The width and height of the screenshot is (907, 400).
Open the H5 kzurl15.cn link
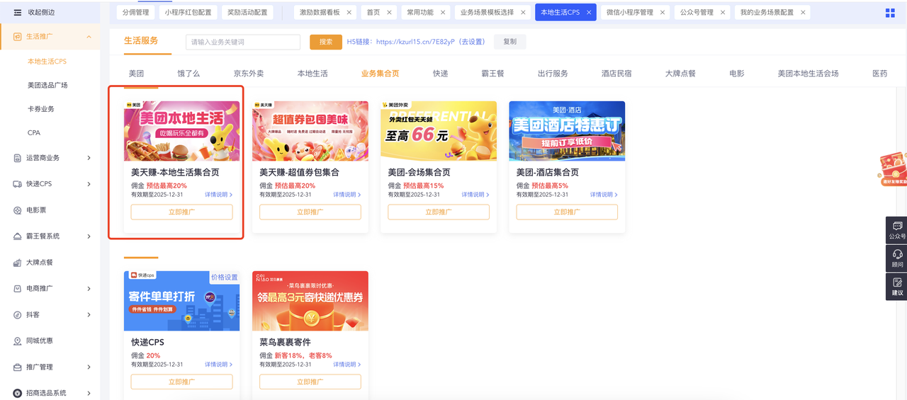(414, 42)
